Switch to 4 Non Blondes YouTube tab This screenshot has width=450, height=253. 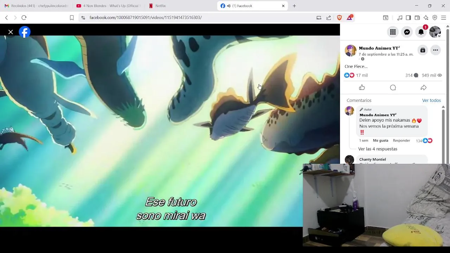(x=108, y=6)
